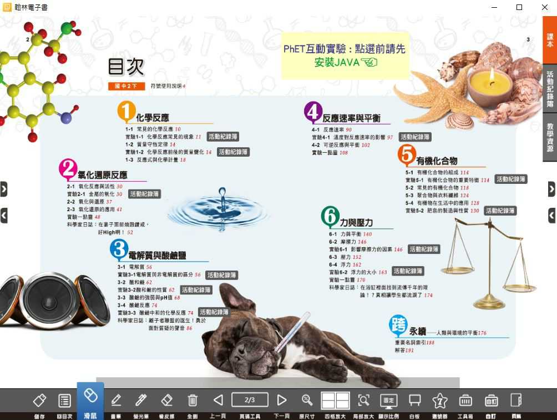Viewport: 557px width, 420px height.
Task: Click the 2/3 page number tool field
Action: [250, 400]
